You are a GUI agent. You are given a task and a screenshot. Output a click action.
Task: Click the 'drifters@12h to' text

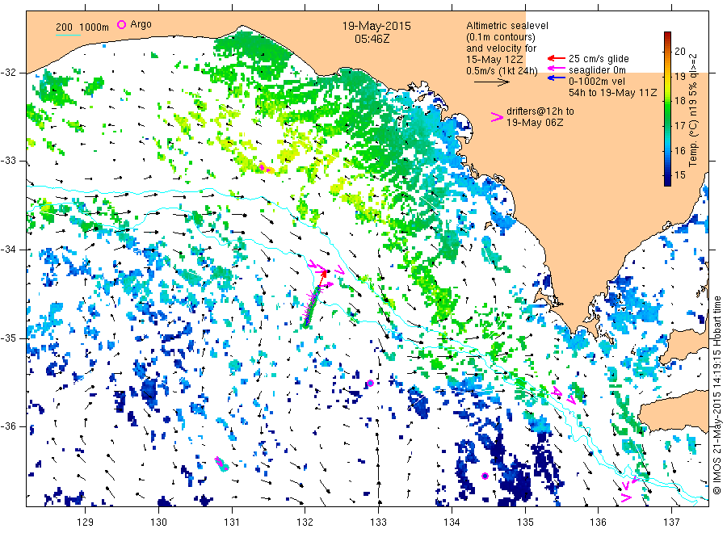pos(540,111)
